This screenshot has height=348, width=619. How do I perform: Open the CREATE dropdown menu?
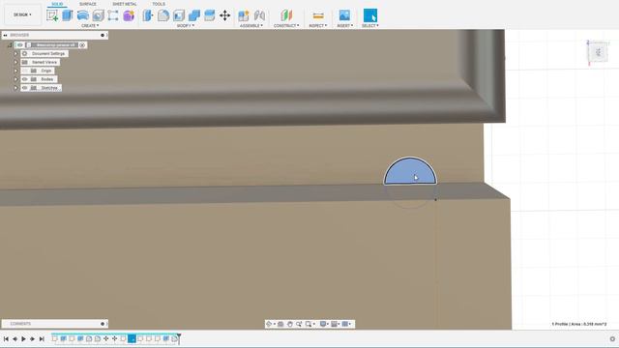point(90,26)
